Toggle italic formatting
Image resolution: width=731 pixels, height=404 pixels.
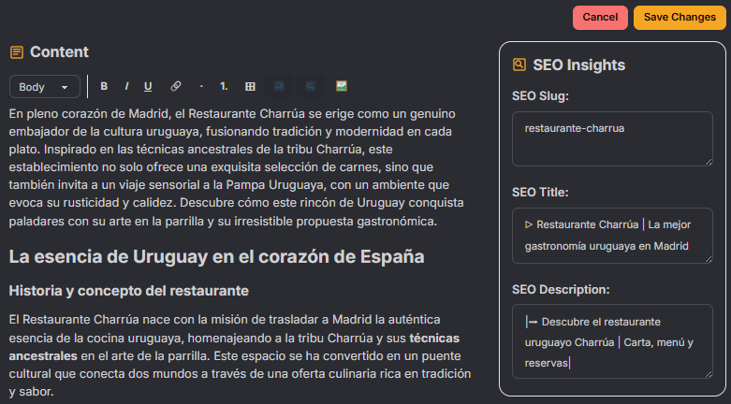pyautogui.click(x=126, y=86)
